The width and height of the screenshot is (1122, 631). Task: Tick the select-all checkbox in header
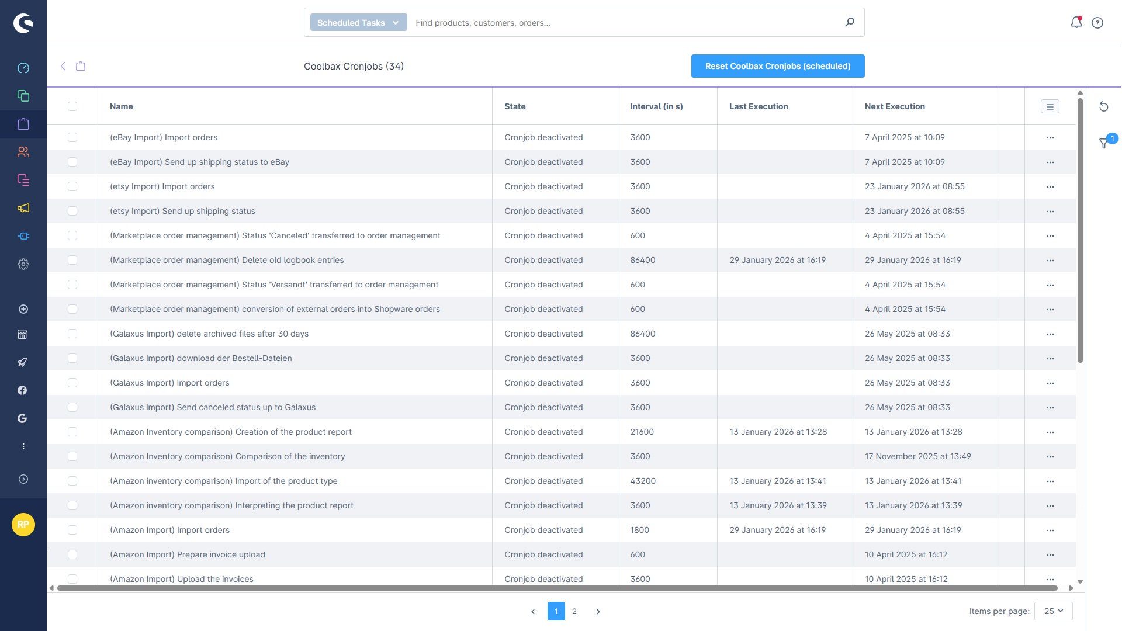click(72, 106)
